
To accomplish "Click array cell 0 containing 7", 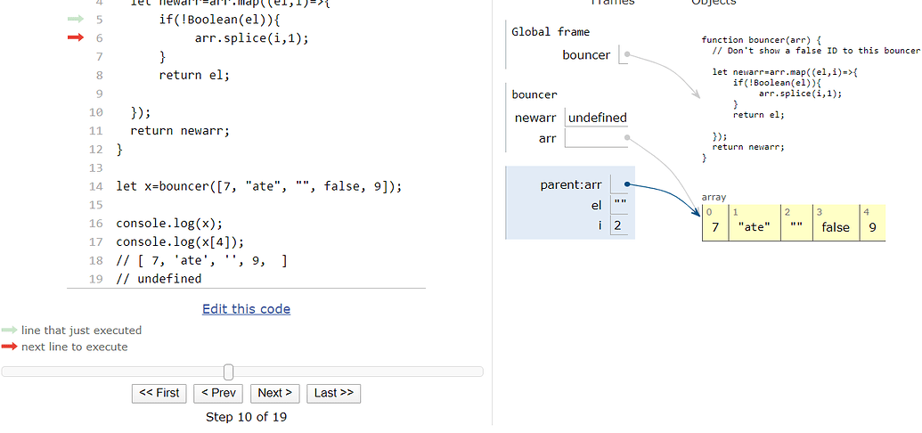I will coord(715,223).
